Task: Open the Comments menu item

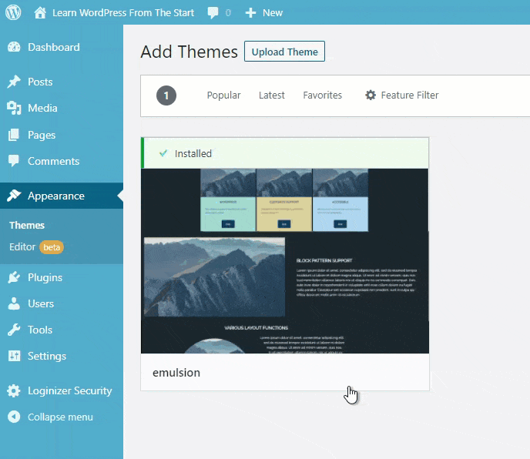Action: coord(62,161)
